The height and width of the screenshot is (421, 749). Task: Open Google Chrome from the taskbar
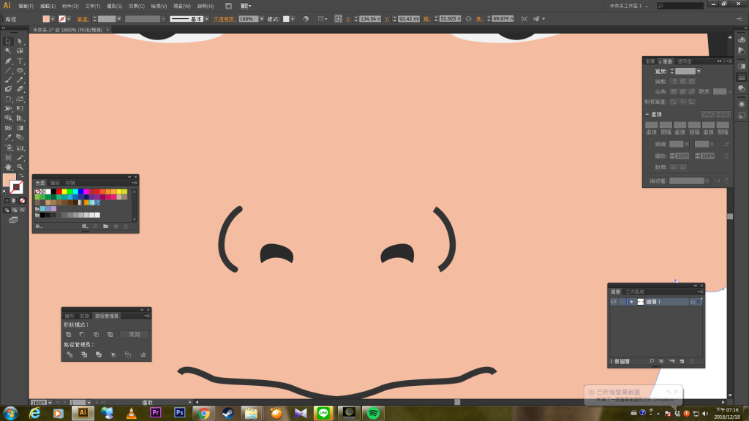pos(204,413)
